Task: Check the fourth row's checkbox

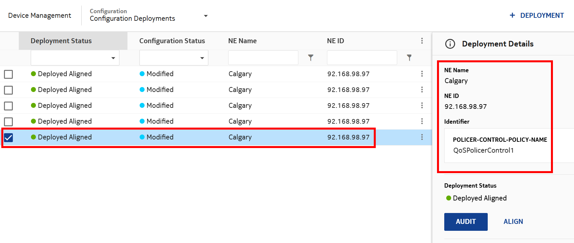Action: click(9, 122)
